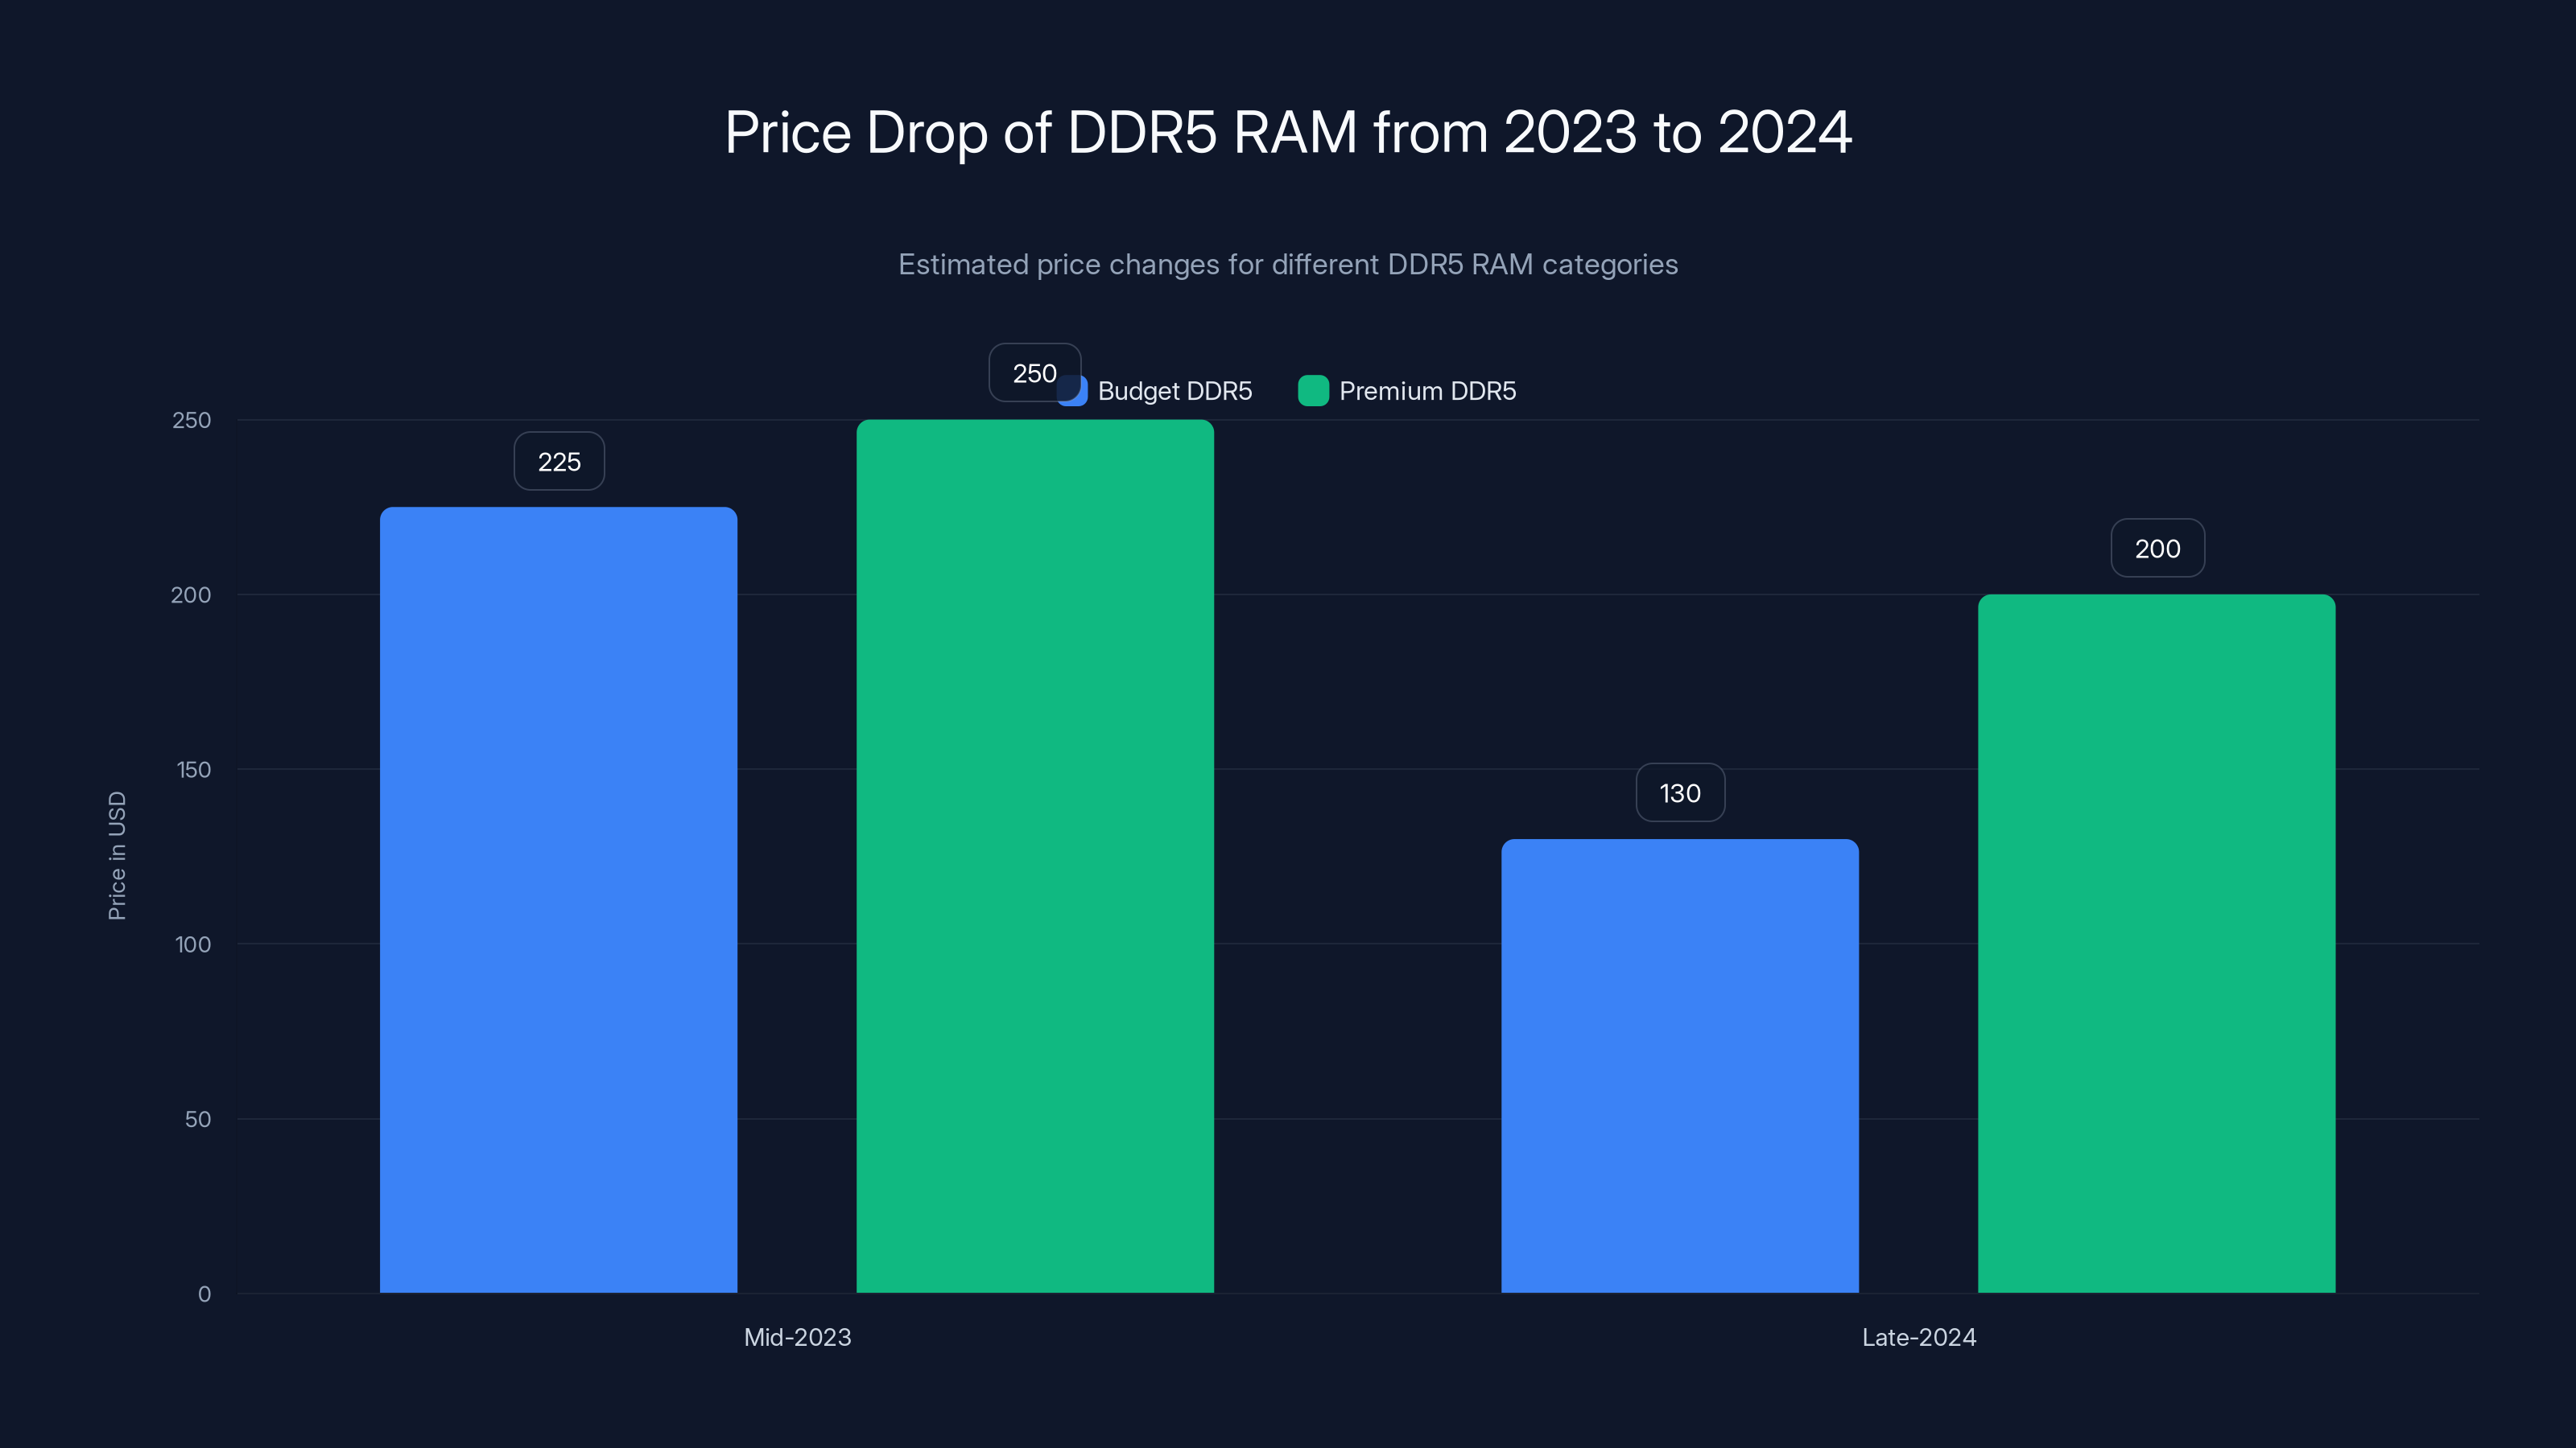The width and height of the screenshot is (2576, 1448).
Task: Click the 130 value label
Action: click(x=1679, y=792)
